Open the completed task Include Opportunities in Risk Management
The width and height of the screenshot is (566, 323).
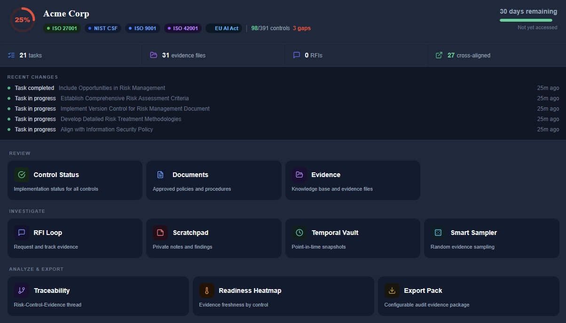tap(111, 88)
